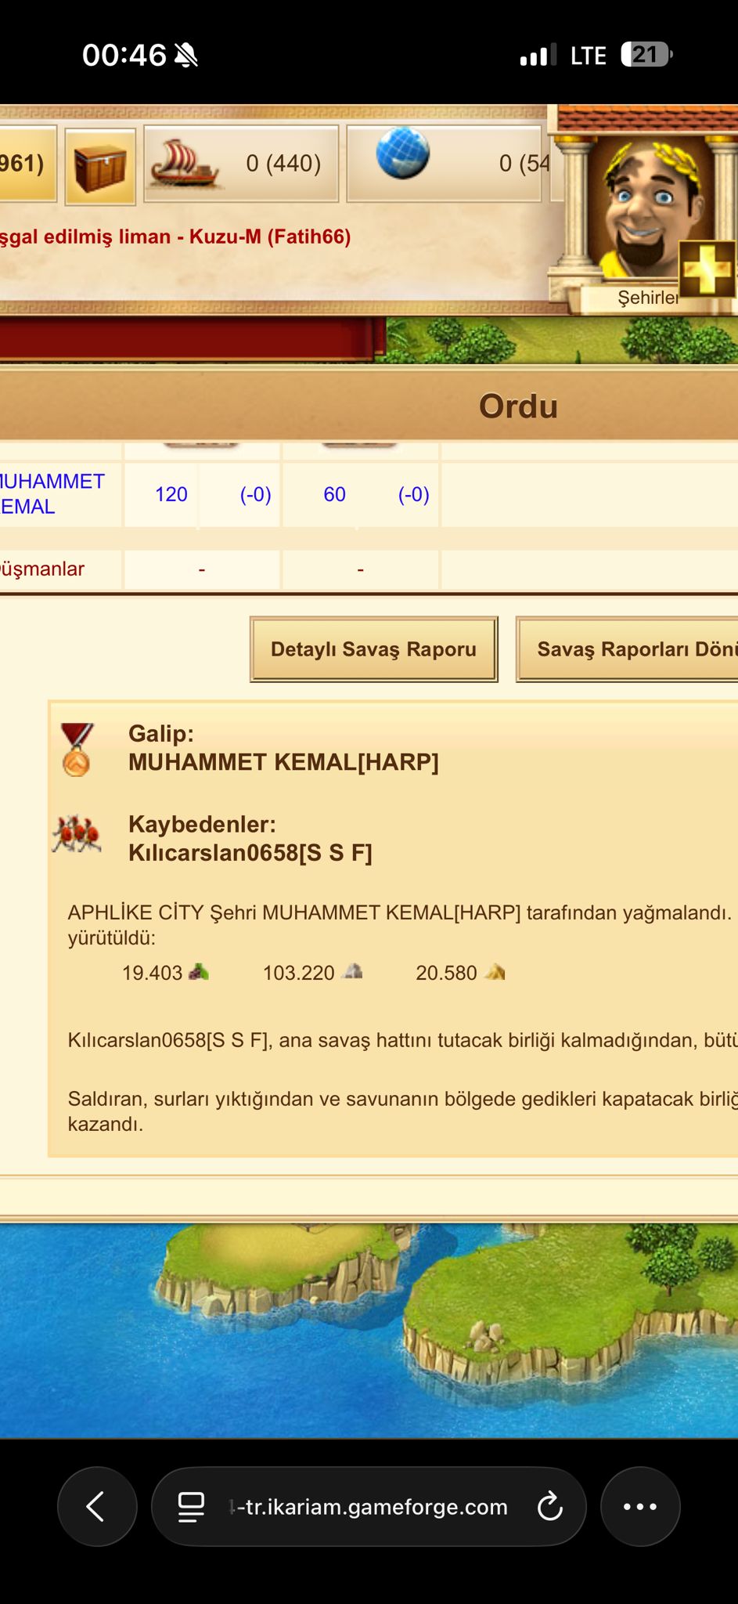Select winner name MUHAMMET KEMAL[HARP]
The image size is (738, 1604).
[x=283, y=762]
